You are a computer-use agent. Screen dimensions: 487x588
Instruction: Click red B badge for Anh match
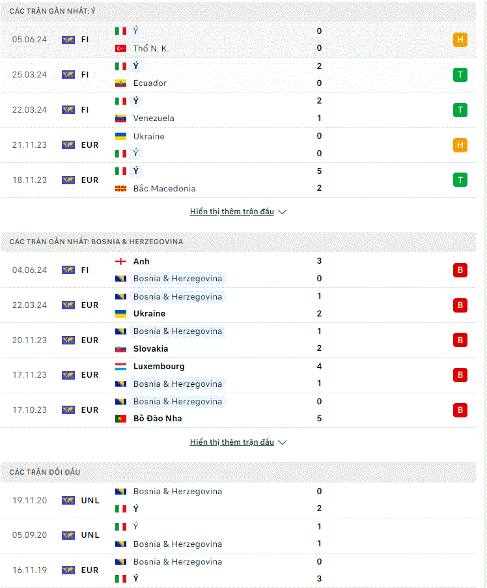[x=460, y=270]
